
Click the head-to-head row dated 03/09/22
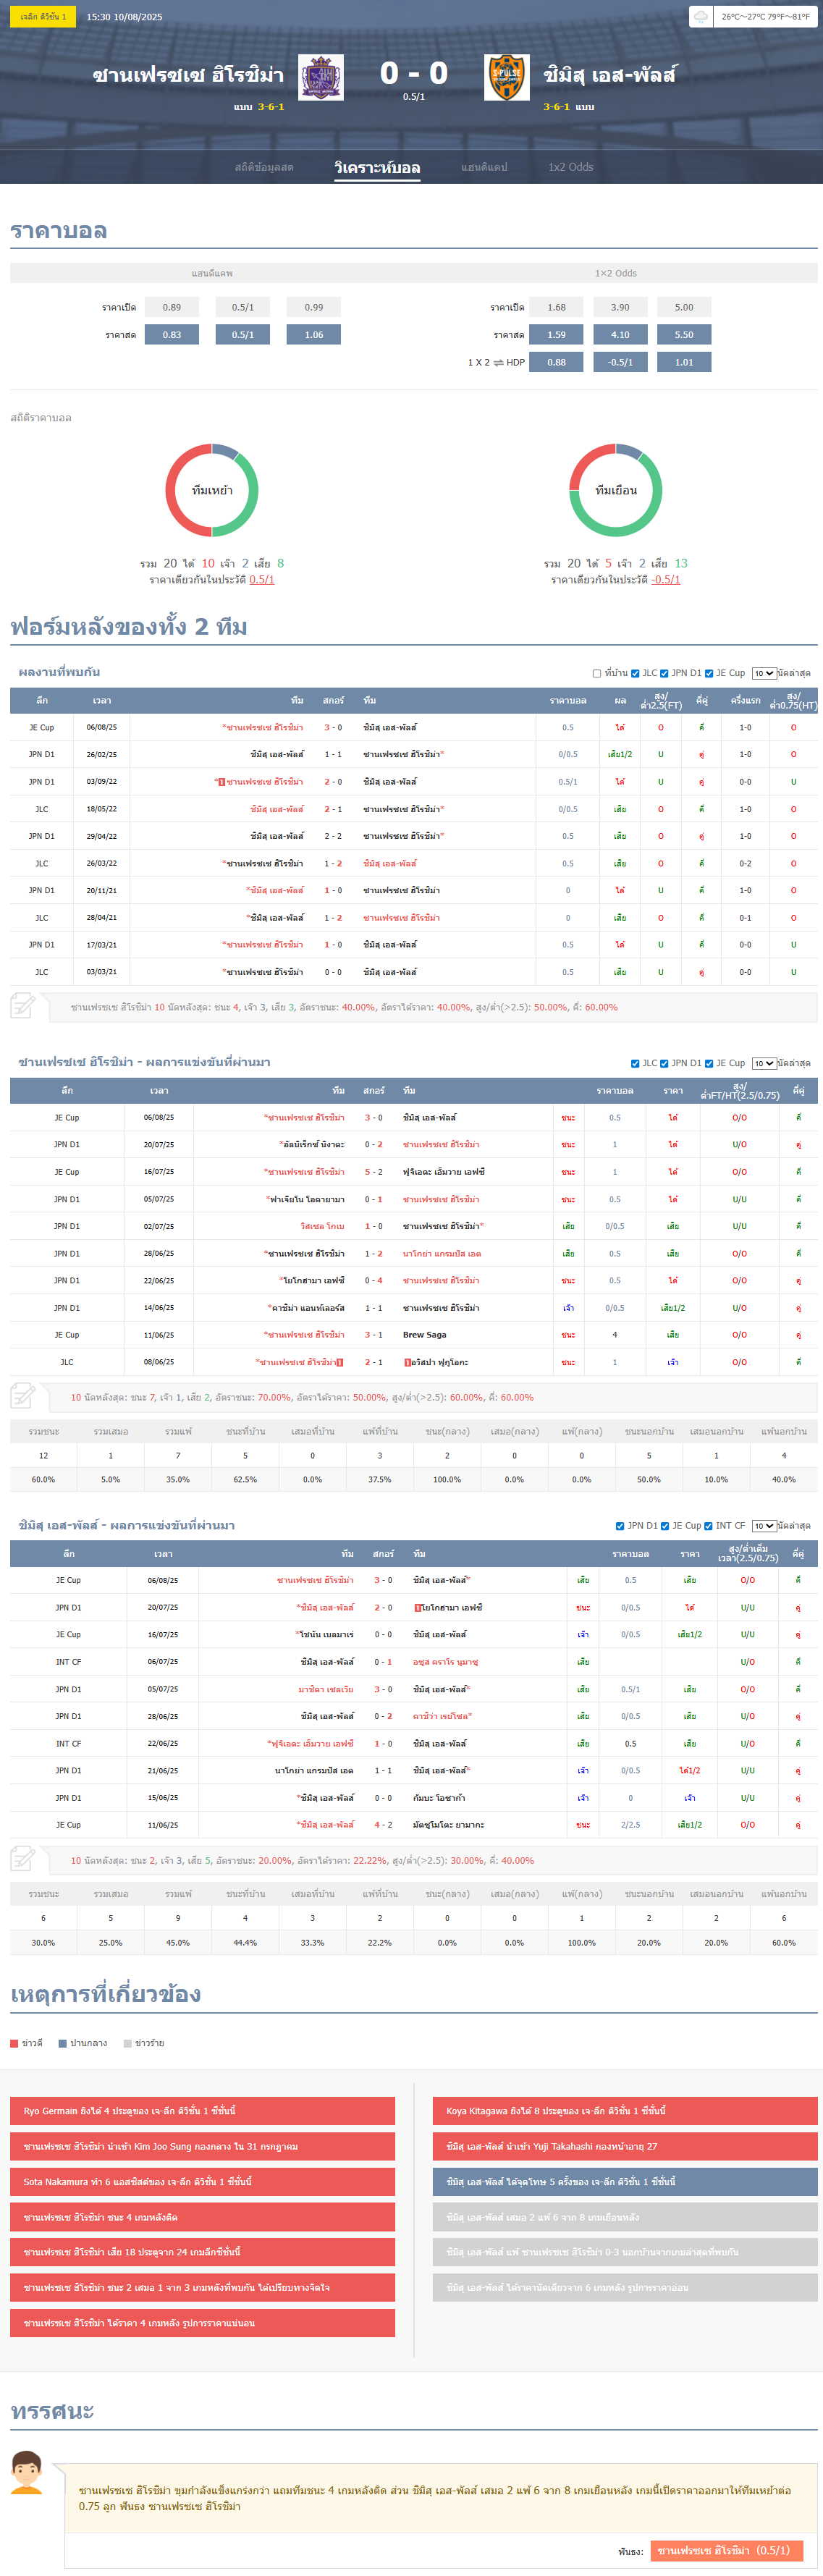(414, 782)
